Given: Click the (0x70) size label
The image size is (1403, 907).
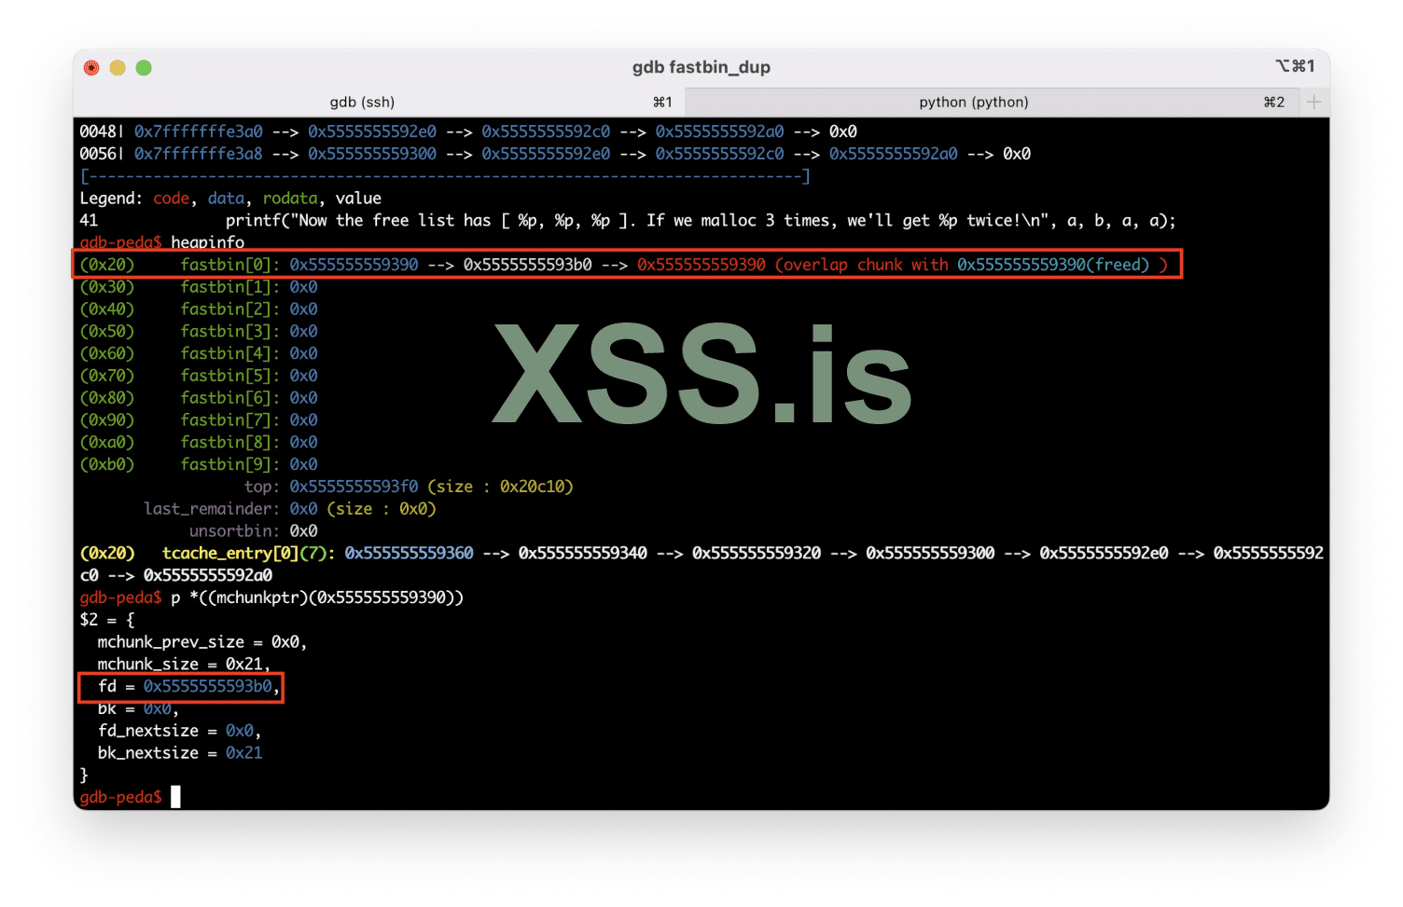Looking at the screenshot, I should click(x=107, y=376).
